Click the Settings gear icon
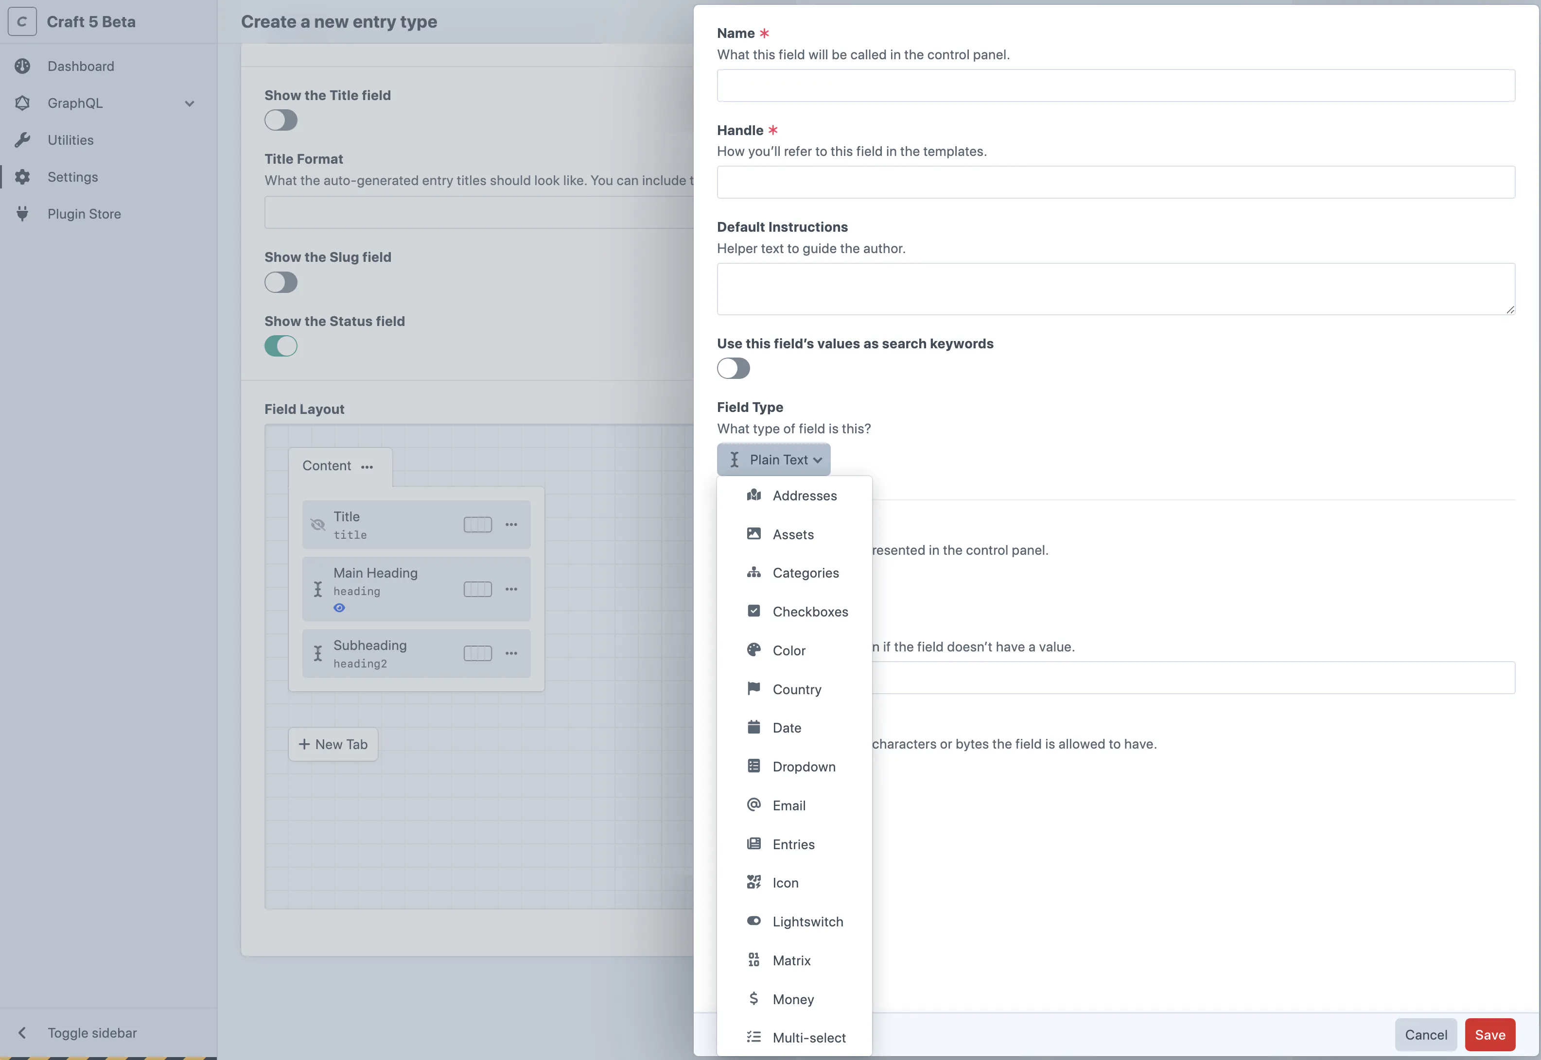 tap(22, 177)
